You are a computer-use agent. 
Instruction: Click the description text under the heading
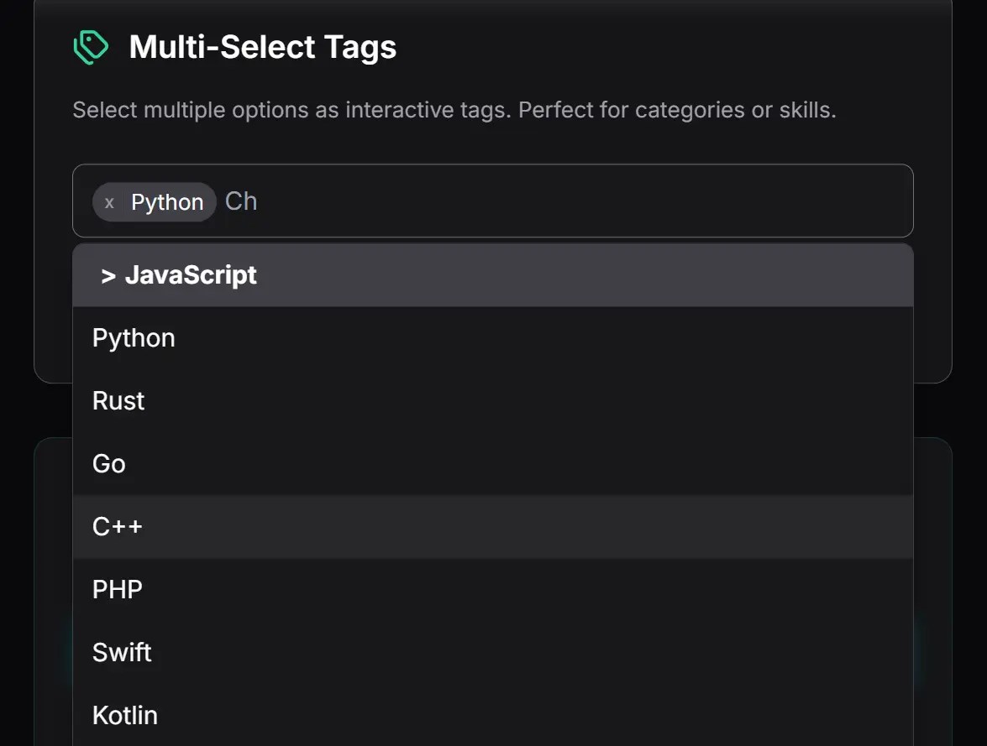tap(454, 110)
